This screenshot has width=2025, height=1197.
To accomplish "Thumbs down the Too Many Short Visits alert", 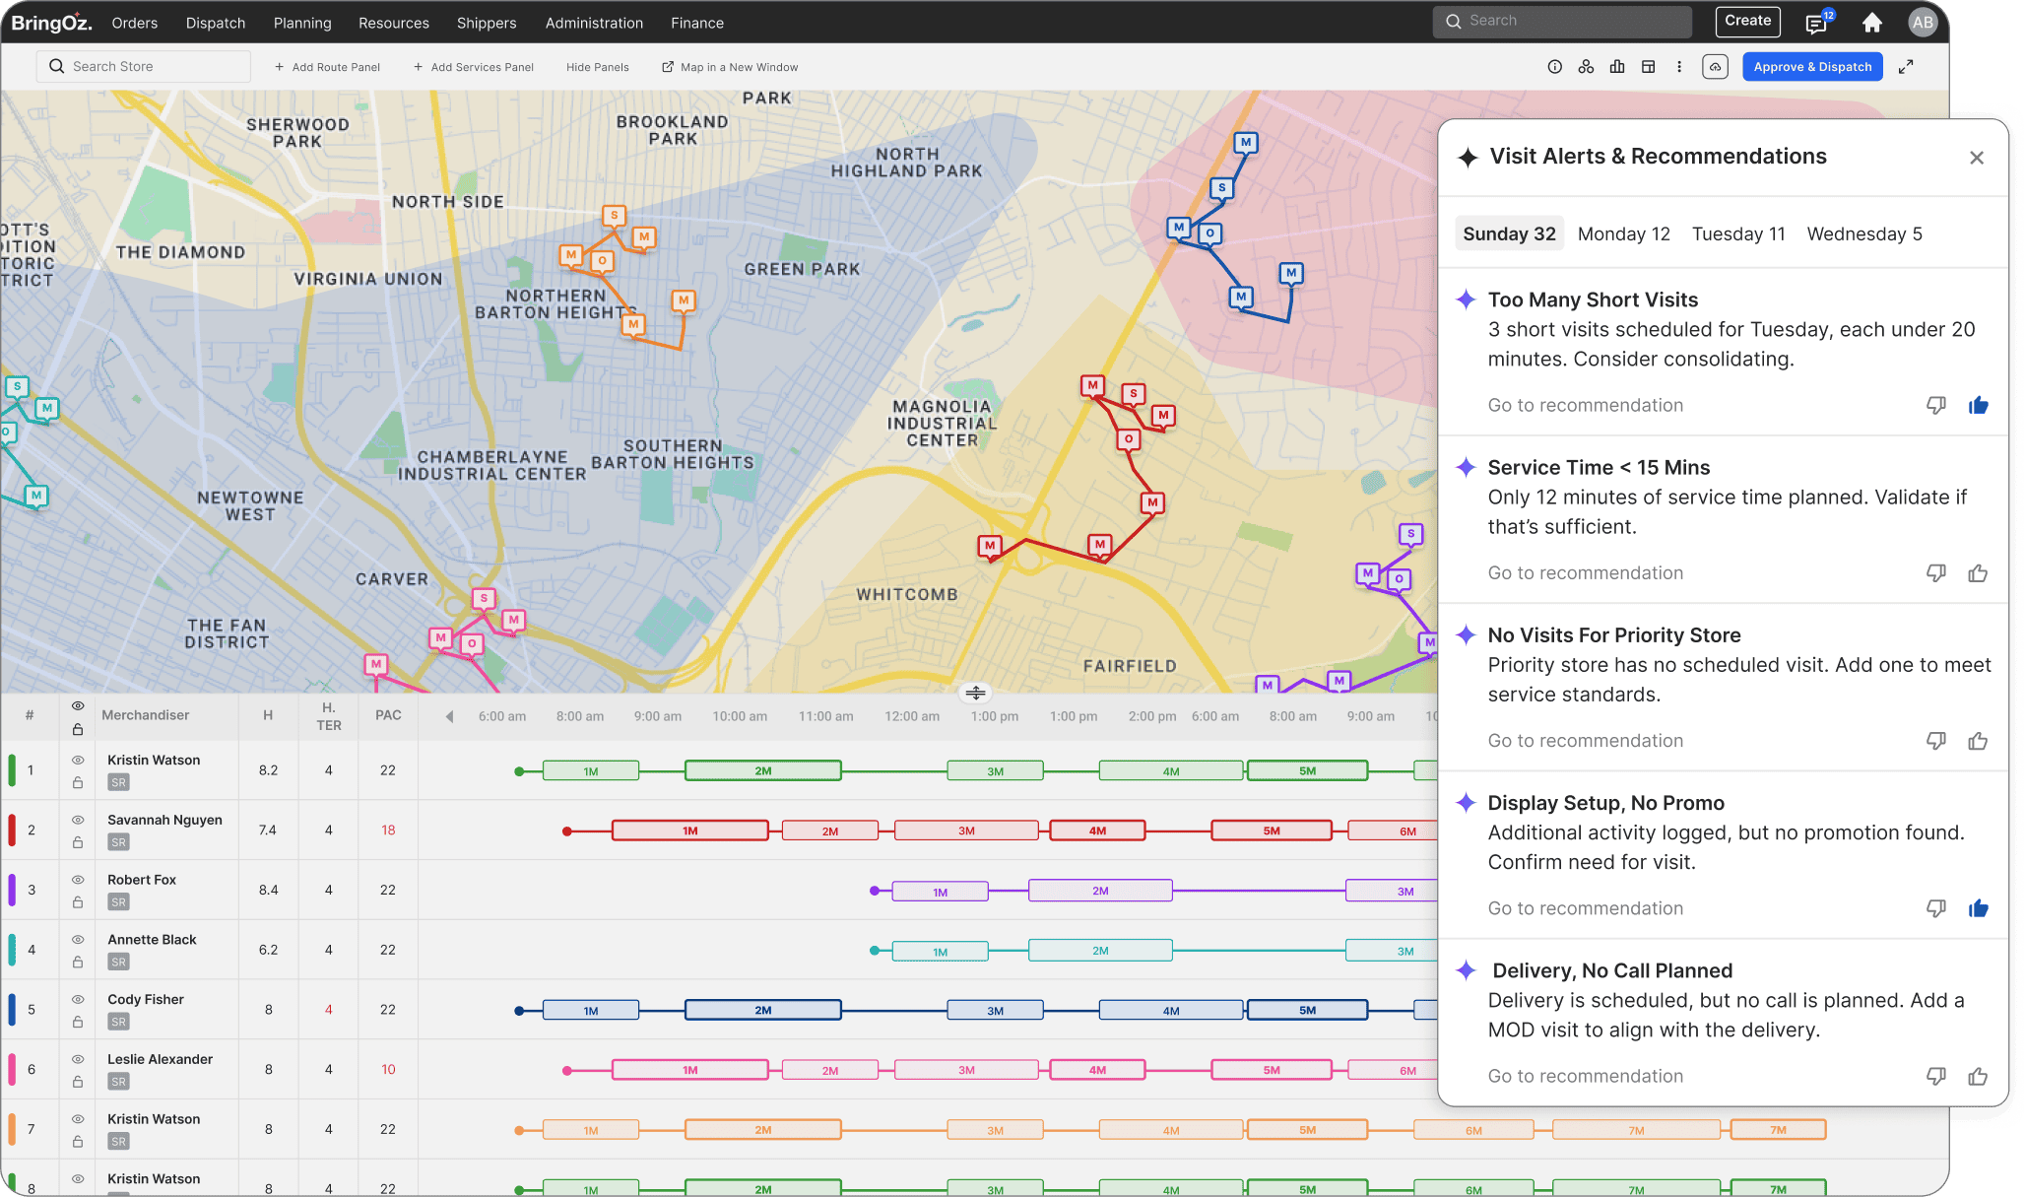I will [1936, 406].
